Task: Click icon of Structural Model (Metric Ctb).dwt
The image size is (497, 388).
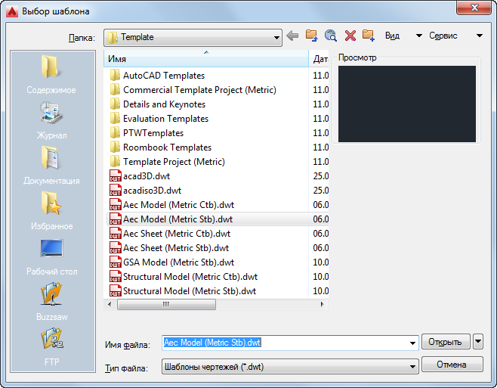Action: 115,277
